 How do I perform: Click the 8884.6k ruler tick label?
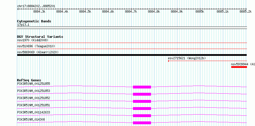coord(108,11)
